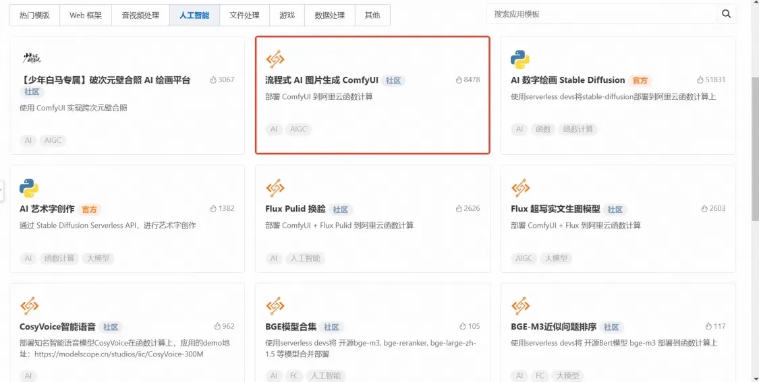Click the search magnifier icon
This screenshot has width=759, height=382.
726,14
